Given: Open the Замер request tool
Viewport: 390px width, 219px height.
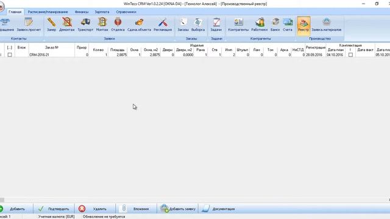Looking at the screenshot, I should tap(51, 24).
